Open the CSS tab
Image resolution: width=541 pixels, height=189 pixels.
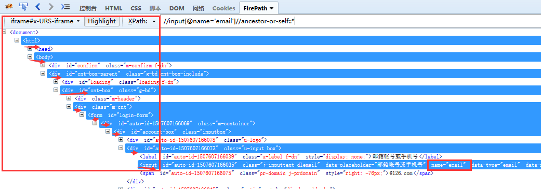coord(136,8)
